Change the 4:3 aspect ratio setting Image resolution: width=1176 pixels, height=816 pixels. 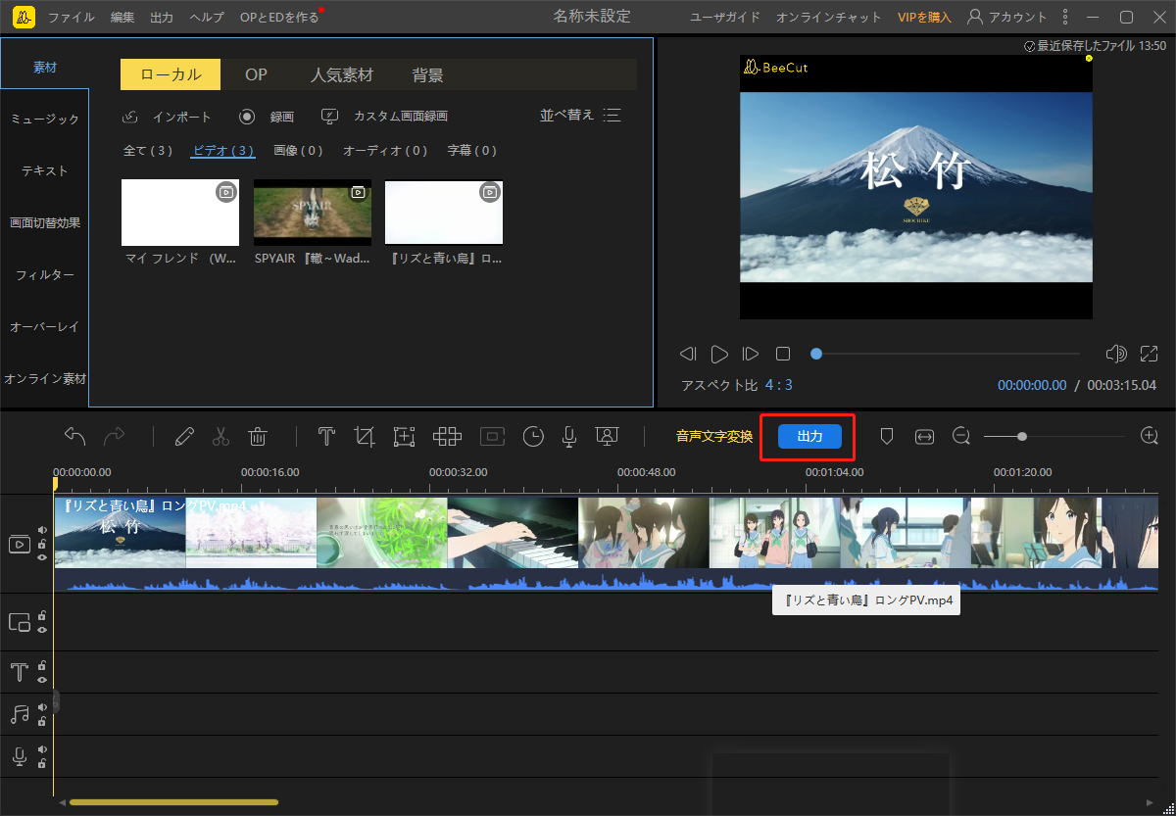tap(779, 385)
